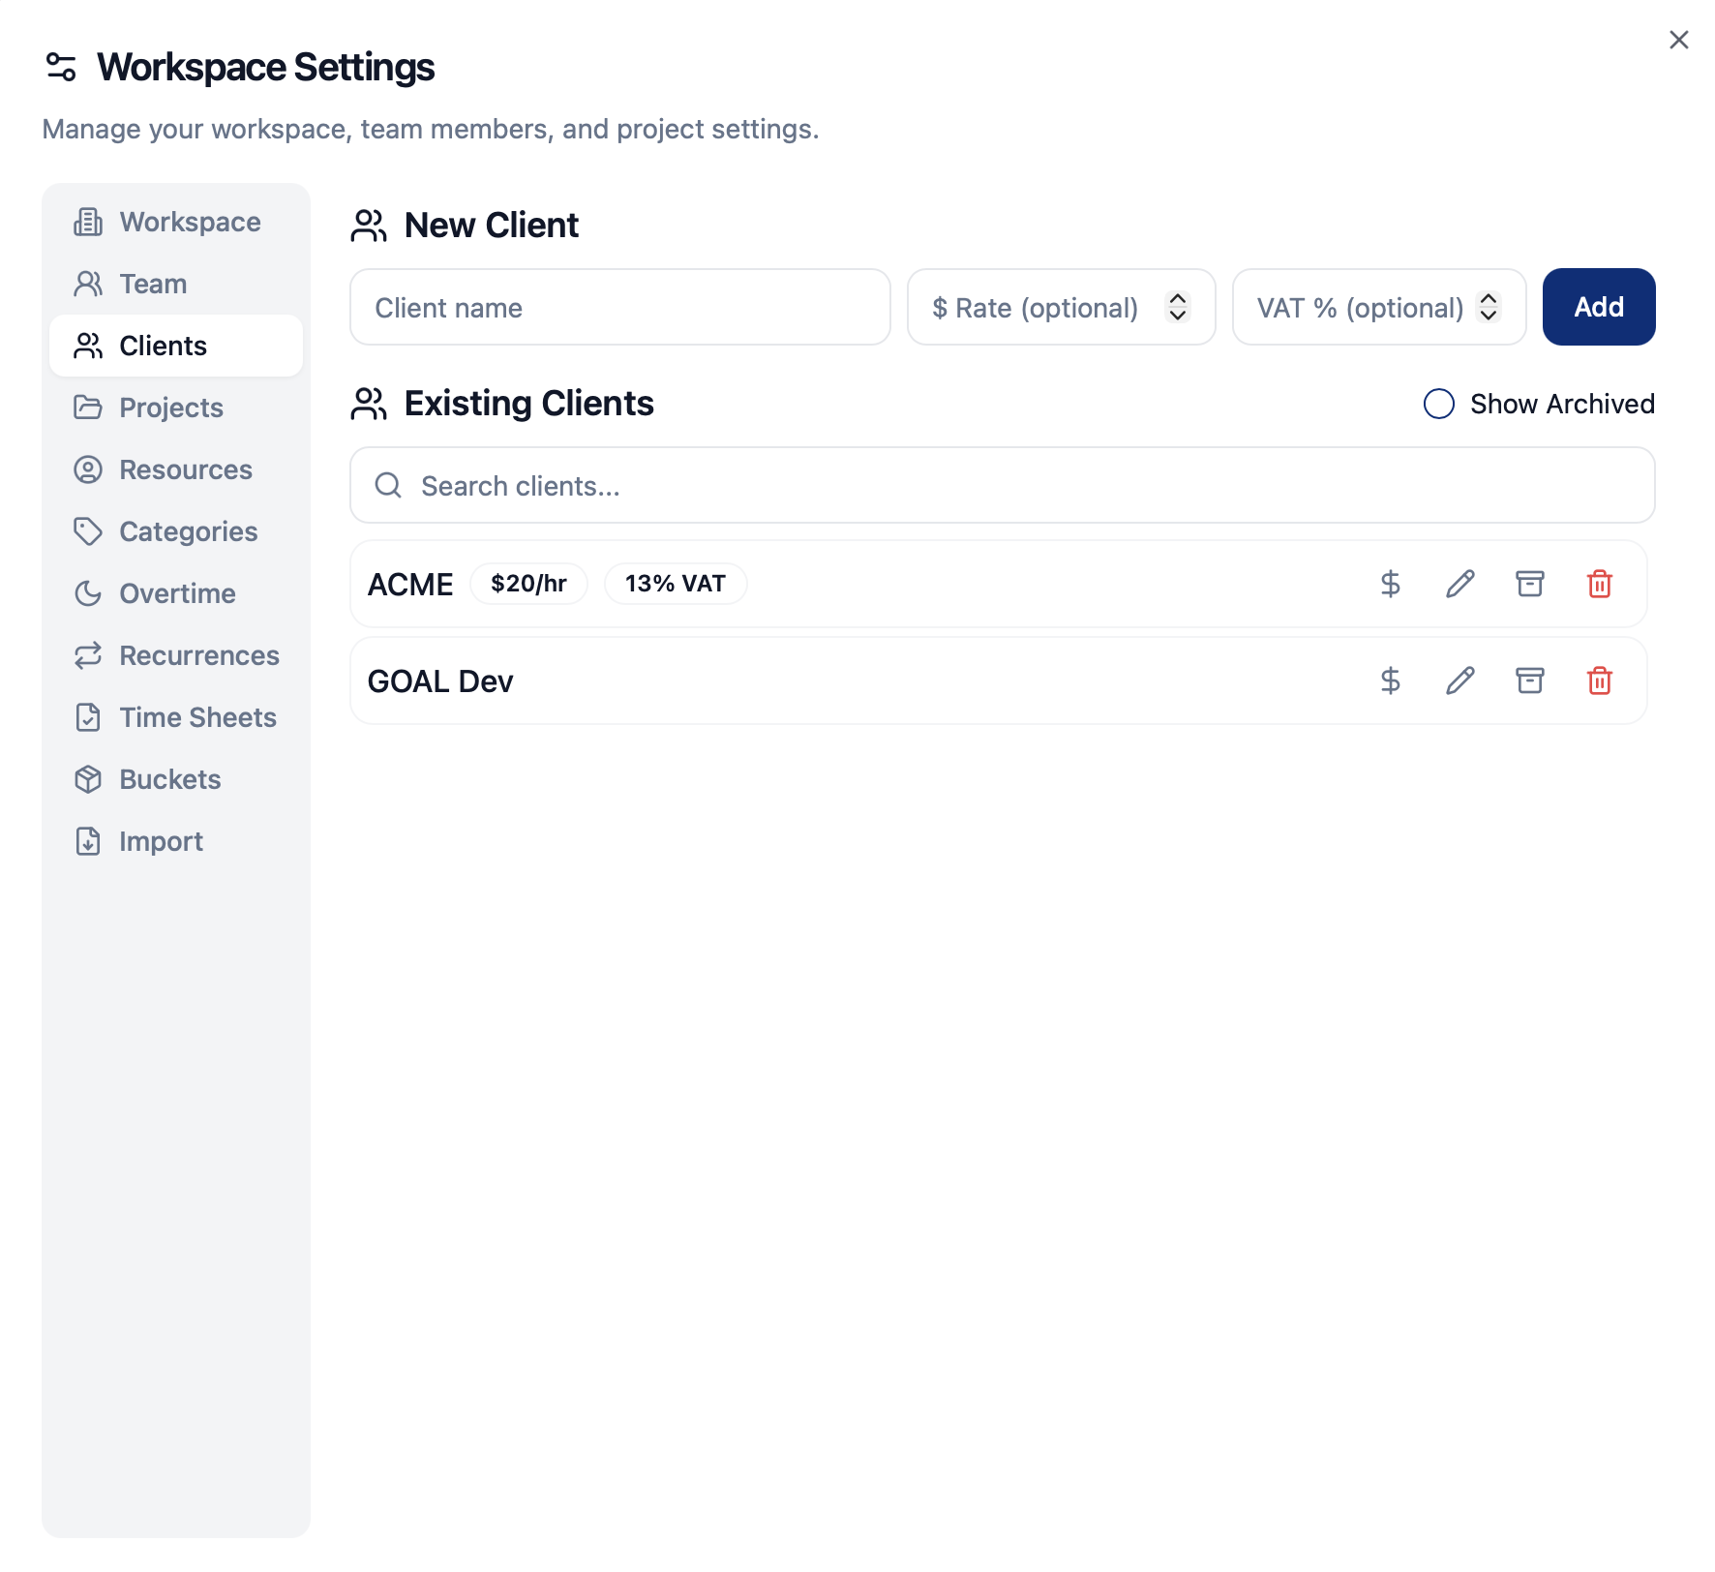Screen dimensions: 1715x1572
Task: Archive the GOAL Dev client
Action: [1529, 680]
